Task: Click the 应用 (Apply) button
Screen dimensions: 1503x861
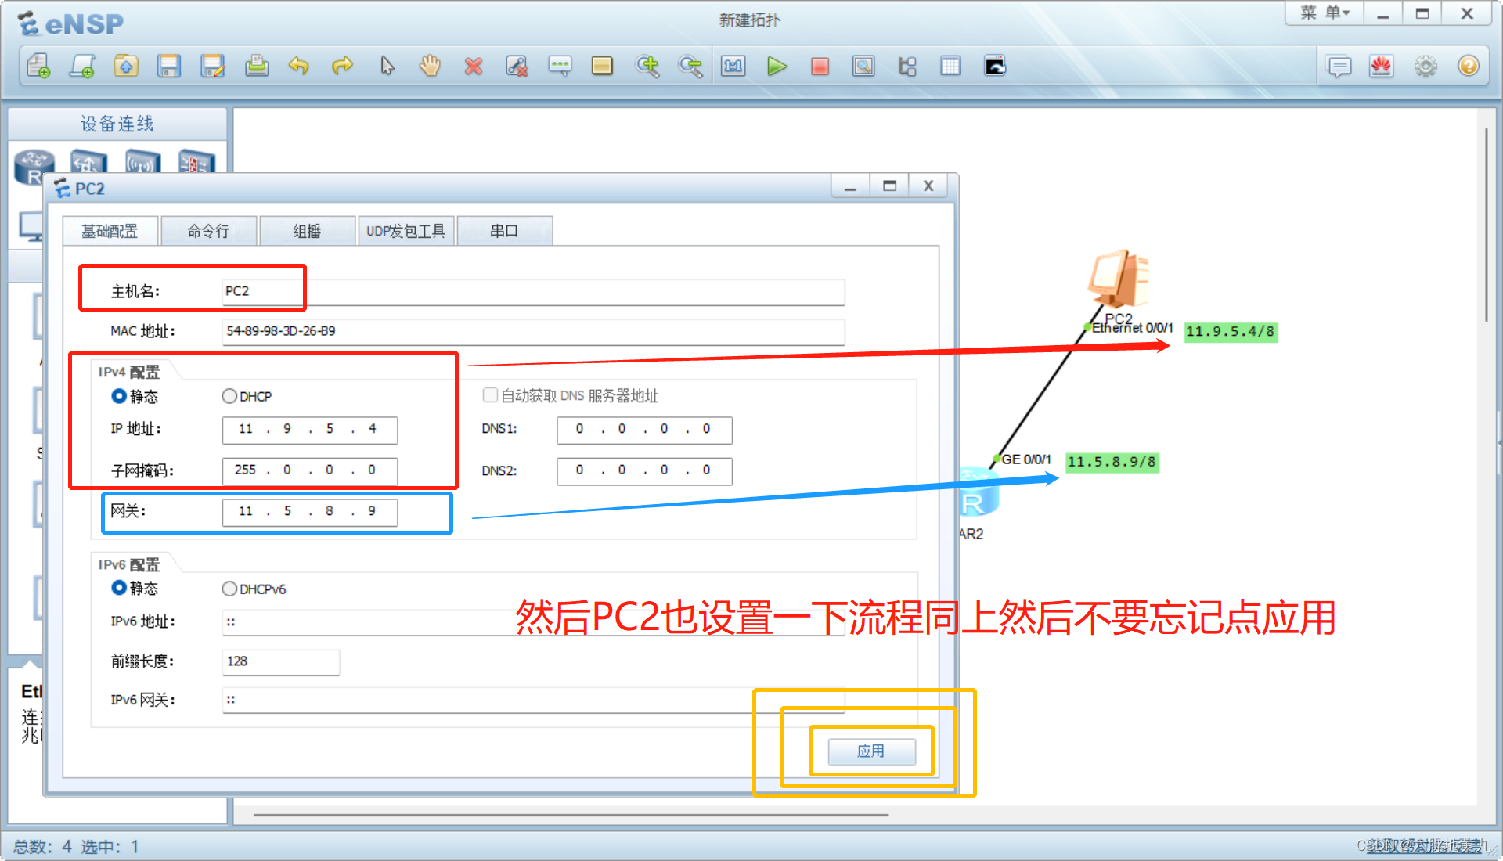Action: 870,751
